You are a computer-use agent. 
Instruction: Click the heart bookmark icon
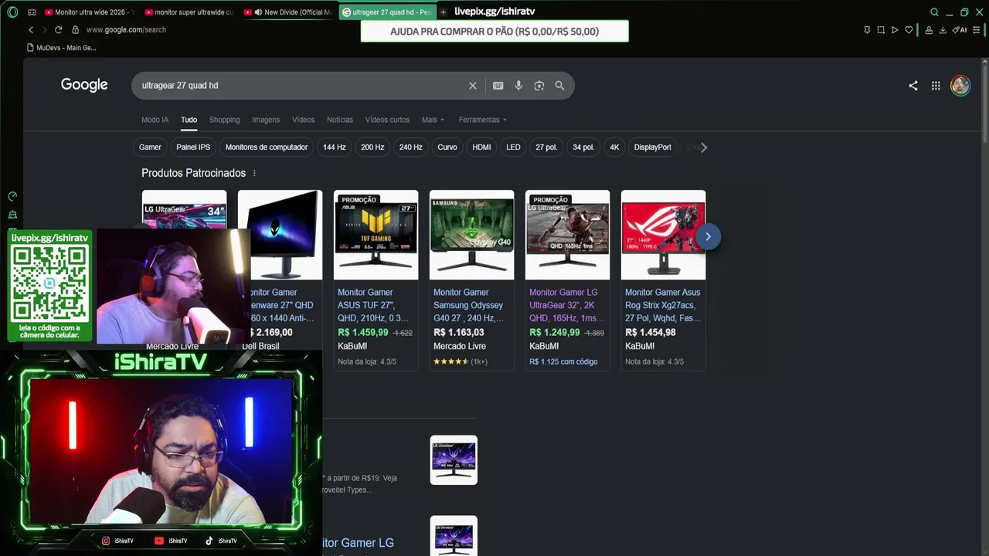909,30
